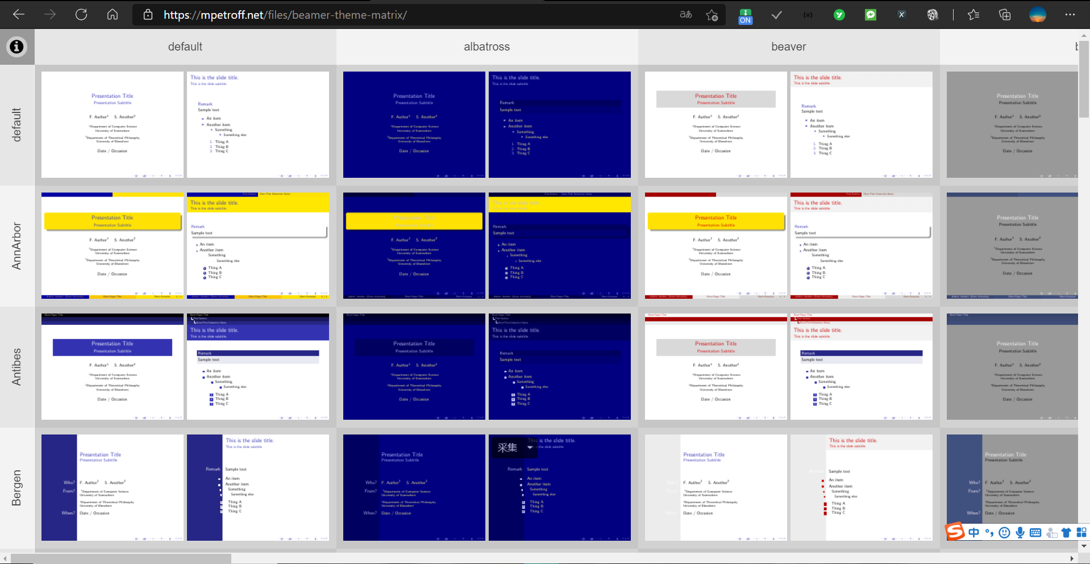Image resolution: width=1090 pixels, height=564 pixels.
Task: Open Bergen, default color content slide thumbnail
Action: point(258,487)
